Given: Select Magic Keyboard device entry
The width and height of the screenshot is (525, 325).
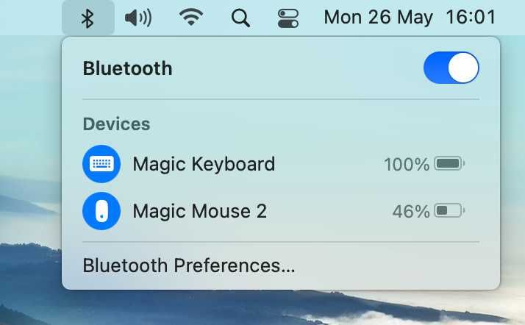Looking at the screenshot, I should pos(281,164).
